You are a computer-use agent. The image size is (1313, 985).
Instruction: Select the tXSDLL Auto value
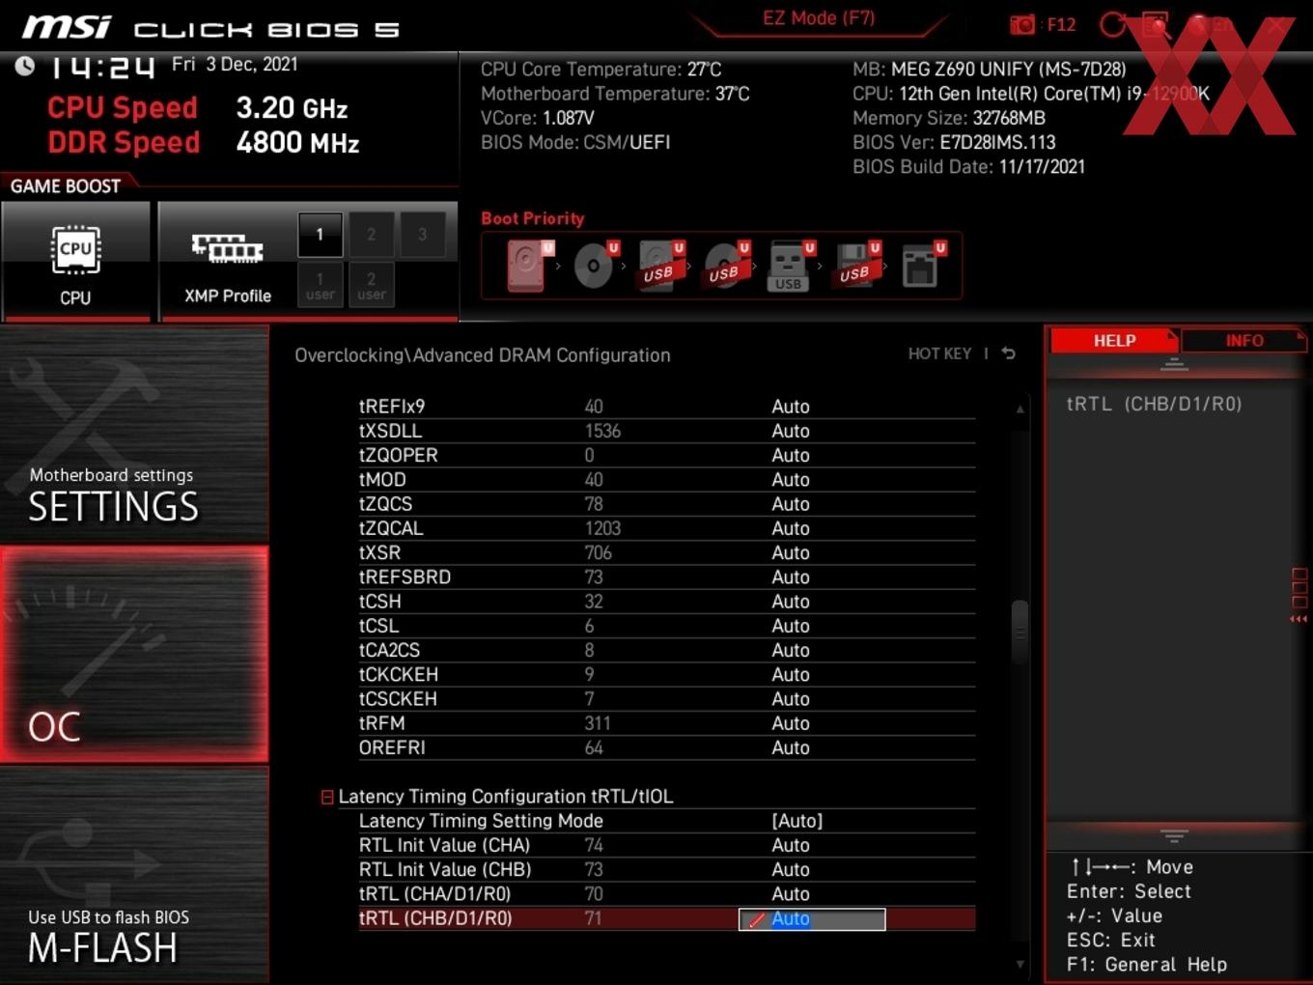(790, 431)
